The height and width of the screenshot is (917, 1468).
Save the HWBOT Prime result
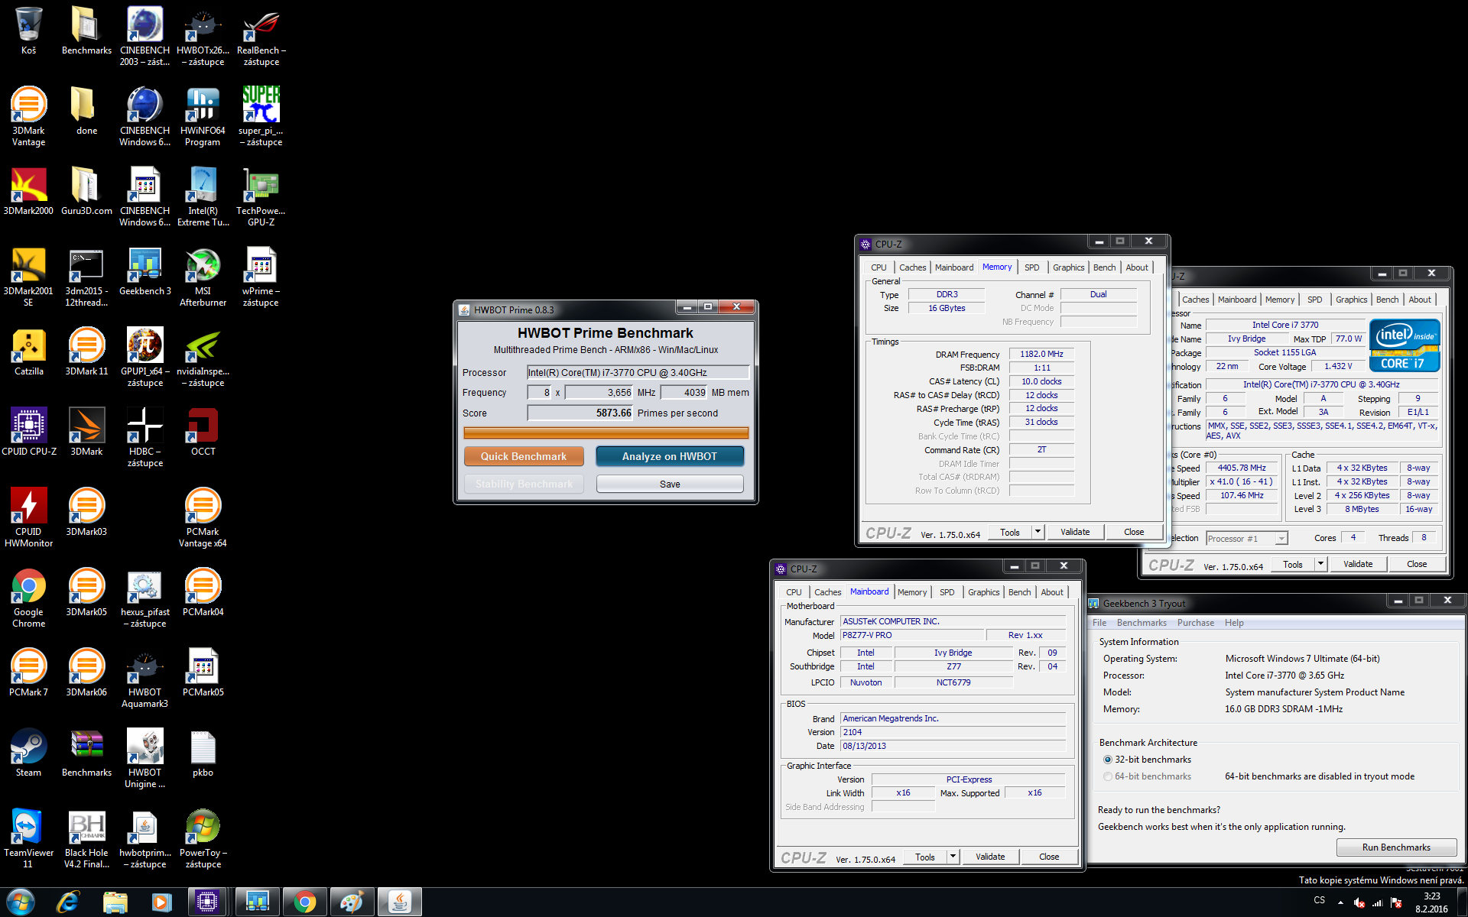pyautogui.click(x=670, y=484)
